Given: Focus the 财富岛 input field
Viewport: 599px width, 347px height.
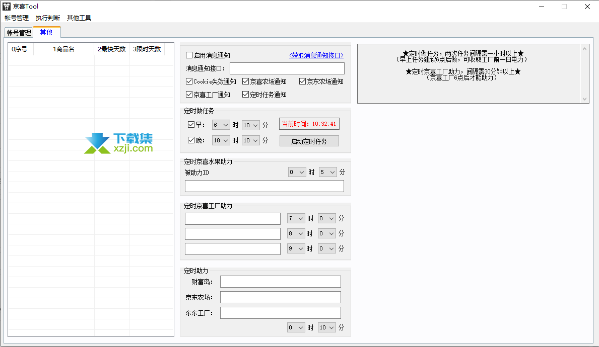Looking at the screenshot, I should tap(281, 282).
